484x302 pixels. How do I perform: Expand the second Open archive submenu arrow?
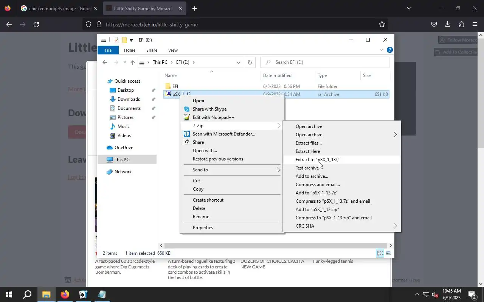pos(396,135)
